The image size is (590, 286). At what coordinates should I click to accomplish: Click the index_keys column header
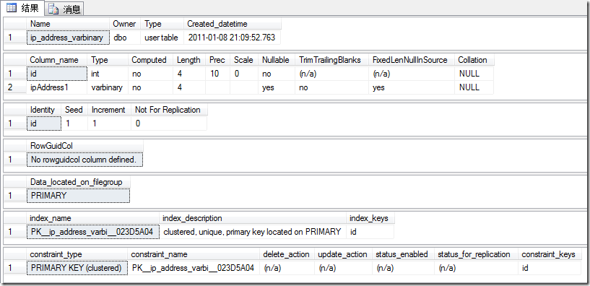point(370,218)
